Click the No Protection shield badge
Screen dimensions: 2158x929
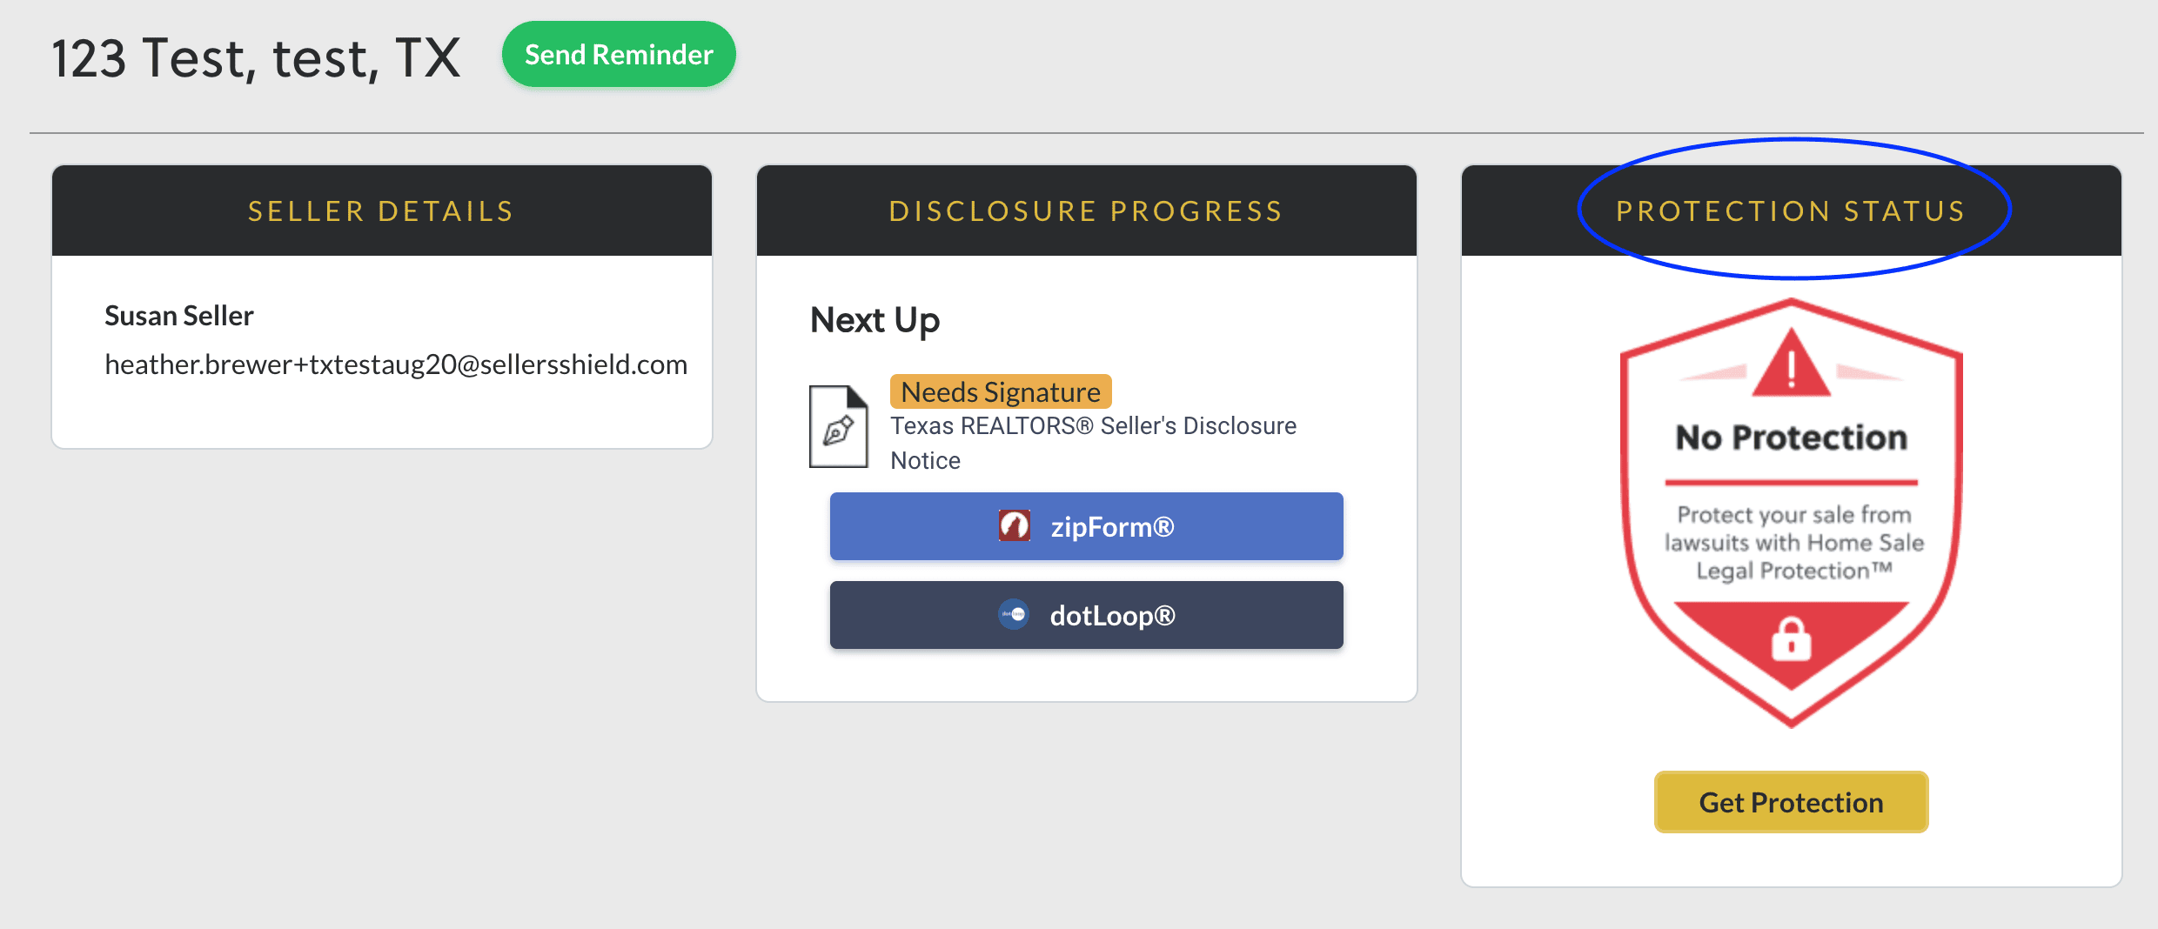(1791, 513)
